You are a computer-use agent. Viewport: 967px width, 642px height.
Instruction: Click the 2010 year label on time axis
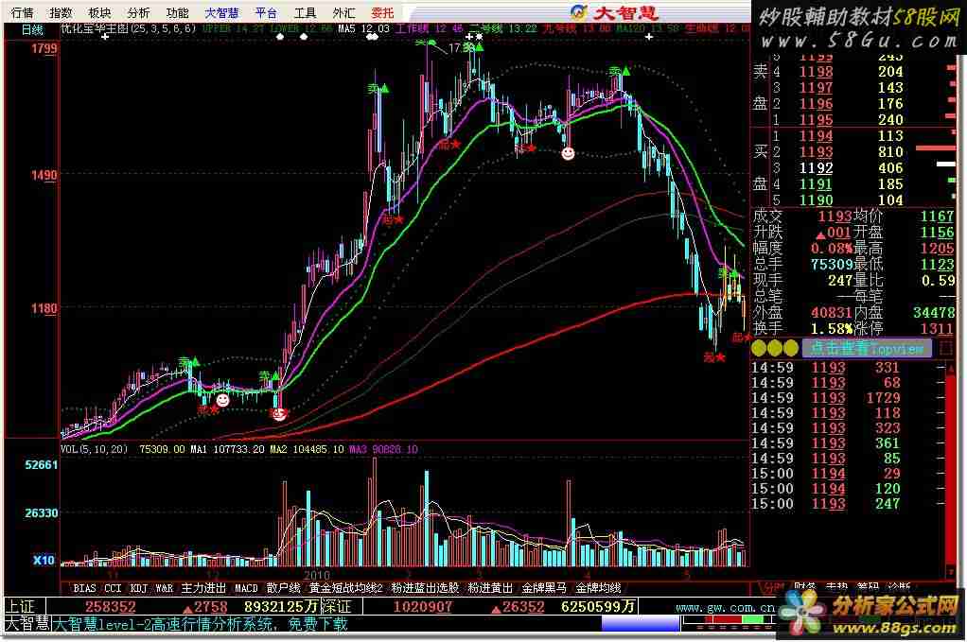point(316,576)
